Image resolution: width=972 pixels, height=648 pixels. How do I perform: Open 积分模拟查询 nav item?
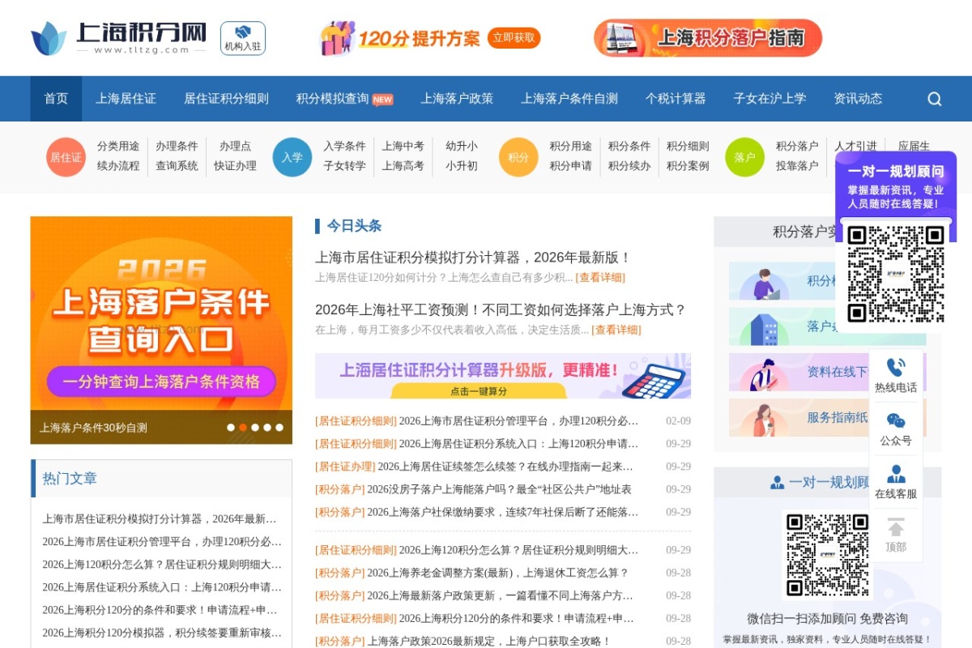click(x=332, y=99)
